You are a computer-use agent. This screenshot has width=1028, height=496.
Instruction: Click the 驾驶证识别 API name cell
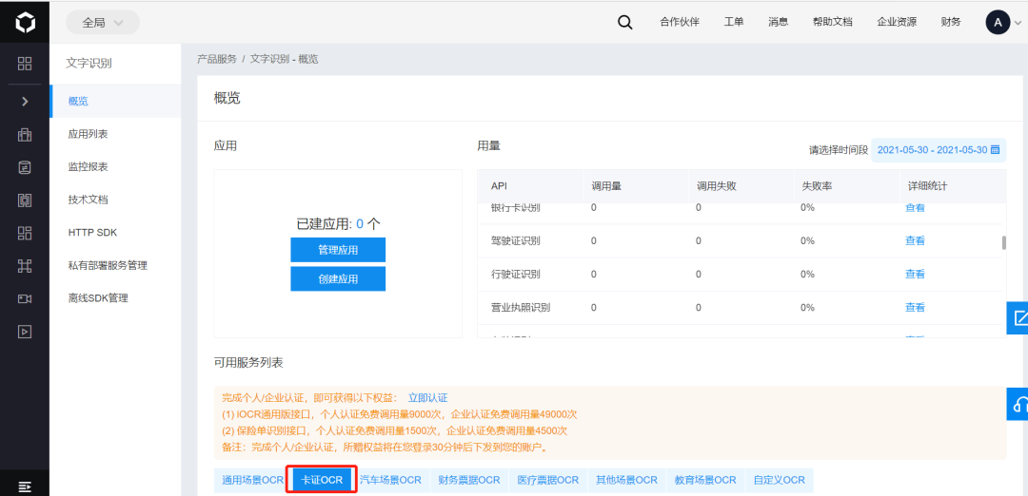pyautogui.click(x=515, y=240)
